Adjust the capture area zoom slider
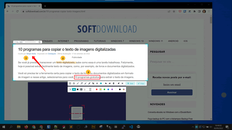The width and height of the screenshot is (232, 130). [x=30, y=42]
